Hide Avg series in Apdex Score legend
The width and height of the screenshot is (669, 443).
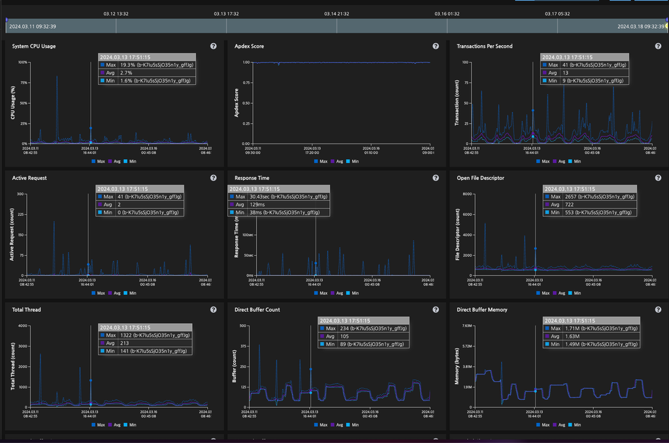pyautogui.click(x=338, y=161)
